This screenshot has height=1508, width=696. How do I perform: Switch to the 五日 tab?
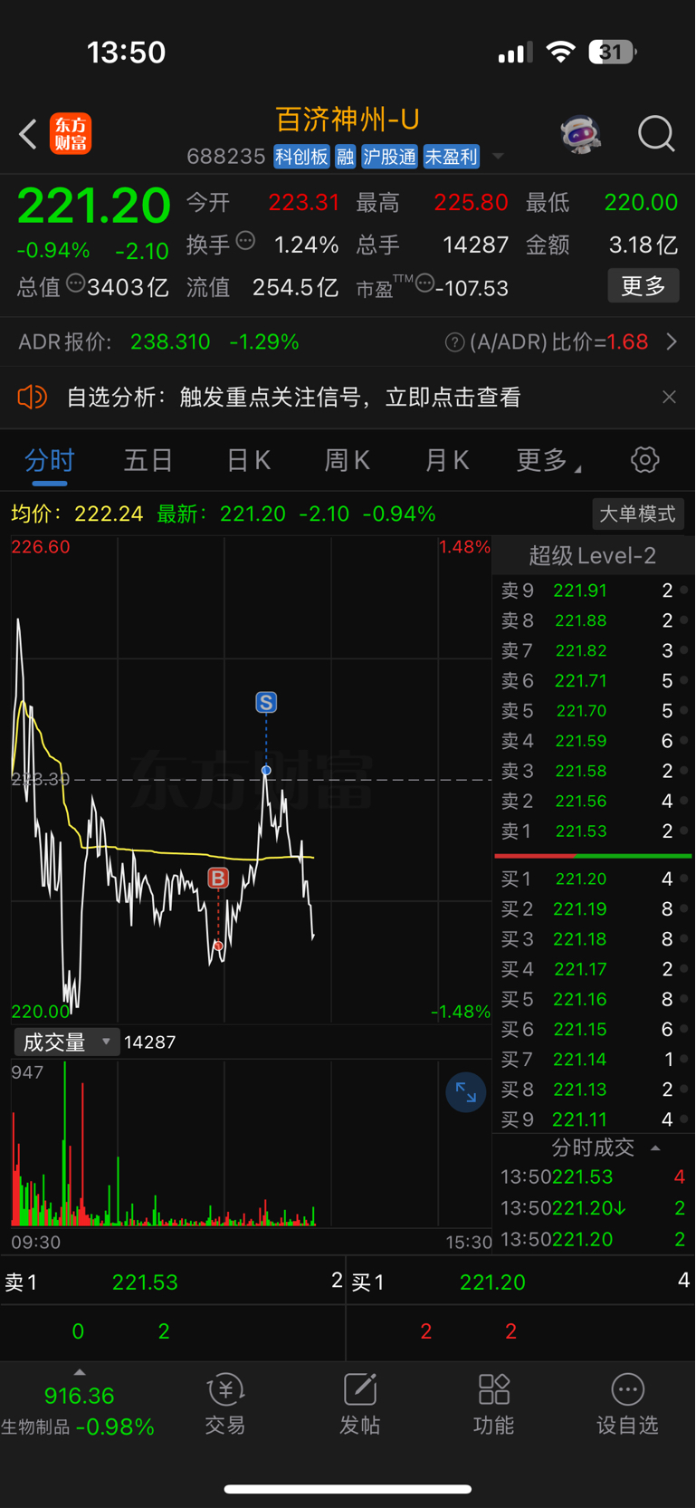(x=148, y=460)
